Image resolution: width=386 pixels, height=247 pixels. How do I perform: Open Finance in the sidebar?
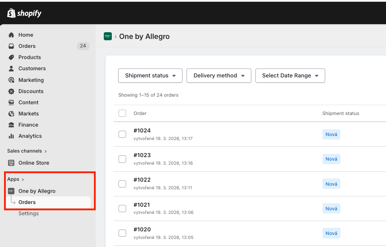pyautogui.click(x=28, y=125)
